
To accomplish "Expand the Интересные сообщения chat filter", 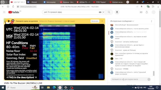I will pos(122,21).
